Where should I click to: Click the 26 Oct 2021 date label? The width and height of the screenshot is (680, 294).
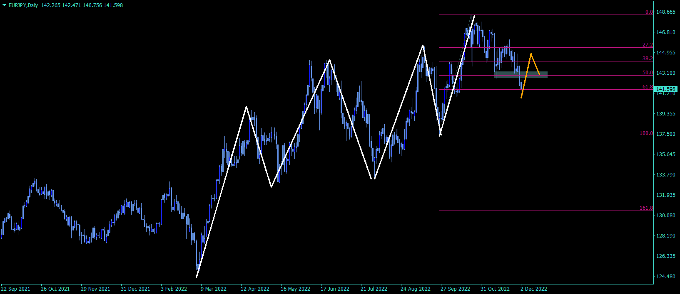click(55, 289)
